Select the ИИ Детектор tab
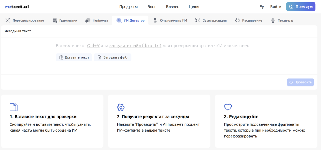Screen dimensions: 321x150 tap(130, 20)
